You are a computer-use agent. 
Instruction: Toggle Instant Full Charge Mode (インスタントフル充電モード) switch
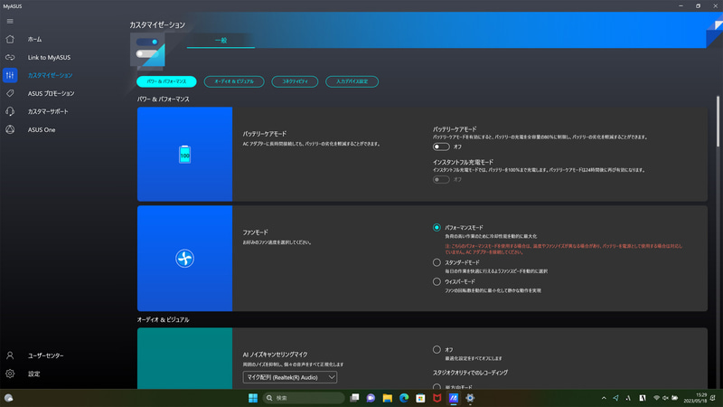(441, 179)
